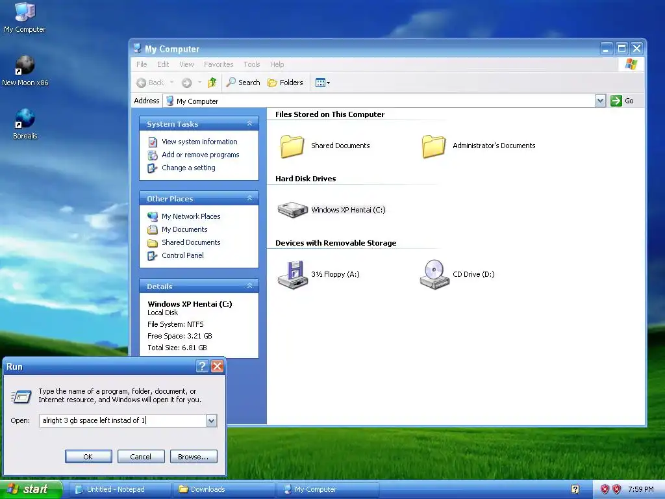Select the Windows XP (C:) hard drive icon

tap(292, 210)
